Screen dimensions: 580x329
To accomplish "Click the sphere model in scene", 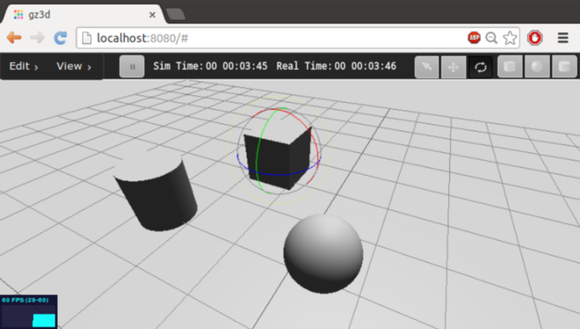I will pyautogui.click(x=323, y=253).
